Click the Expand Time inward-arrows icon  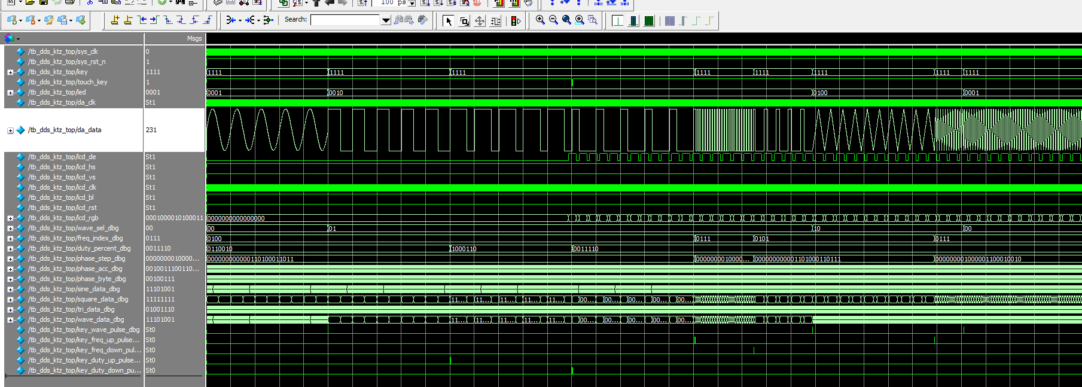click(231, 20)
